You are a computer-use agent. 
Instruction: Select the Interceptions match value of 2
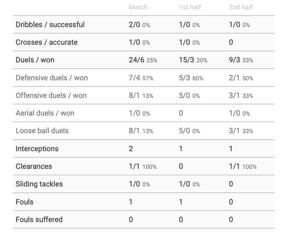click(131, 149)
